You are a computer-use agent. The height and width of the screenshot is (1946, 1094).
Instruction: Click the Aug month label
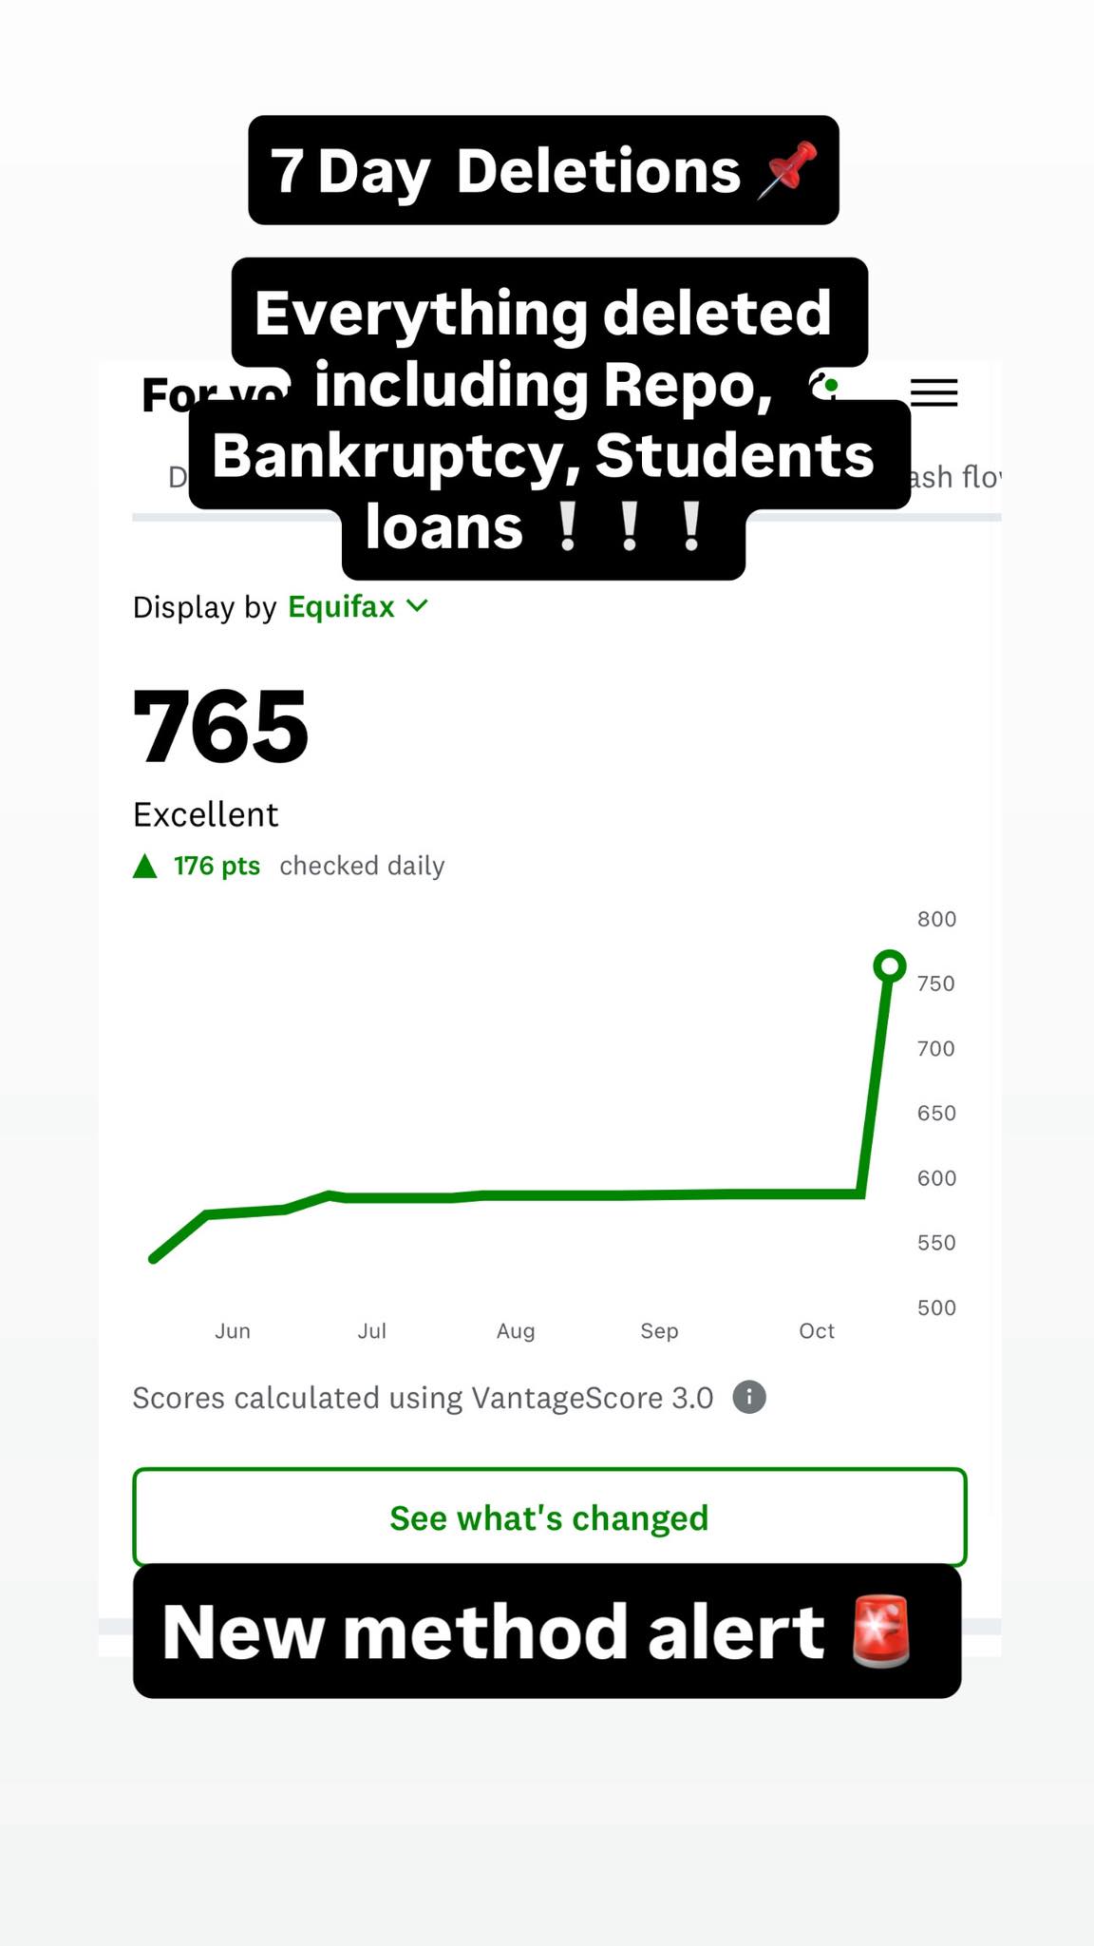click(516, 1331)
